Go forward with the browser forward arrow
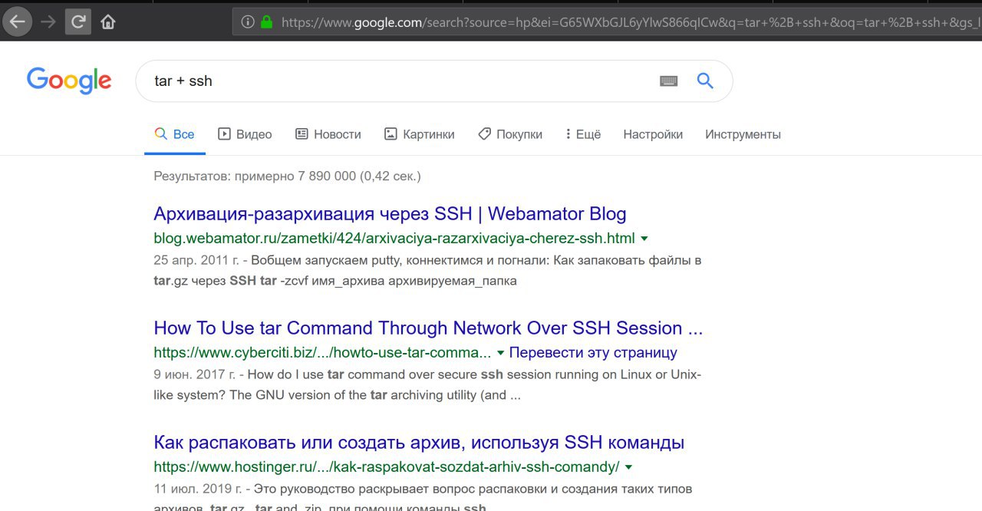The width and height of the screenshot is (982, 511). coord(48,22)
